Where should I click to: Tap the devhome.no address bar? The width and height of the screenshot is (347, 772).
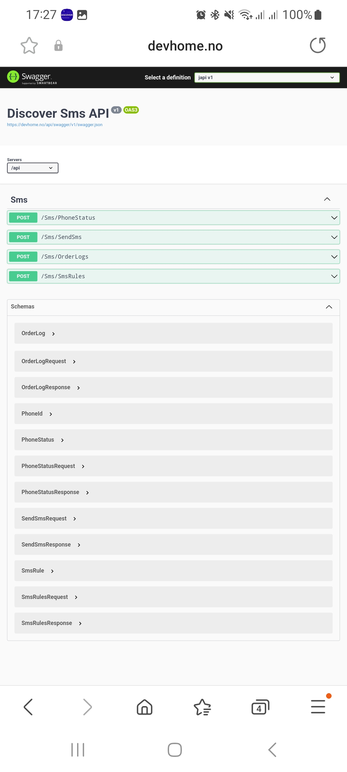coord(185,46)
